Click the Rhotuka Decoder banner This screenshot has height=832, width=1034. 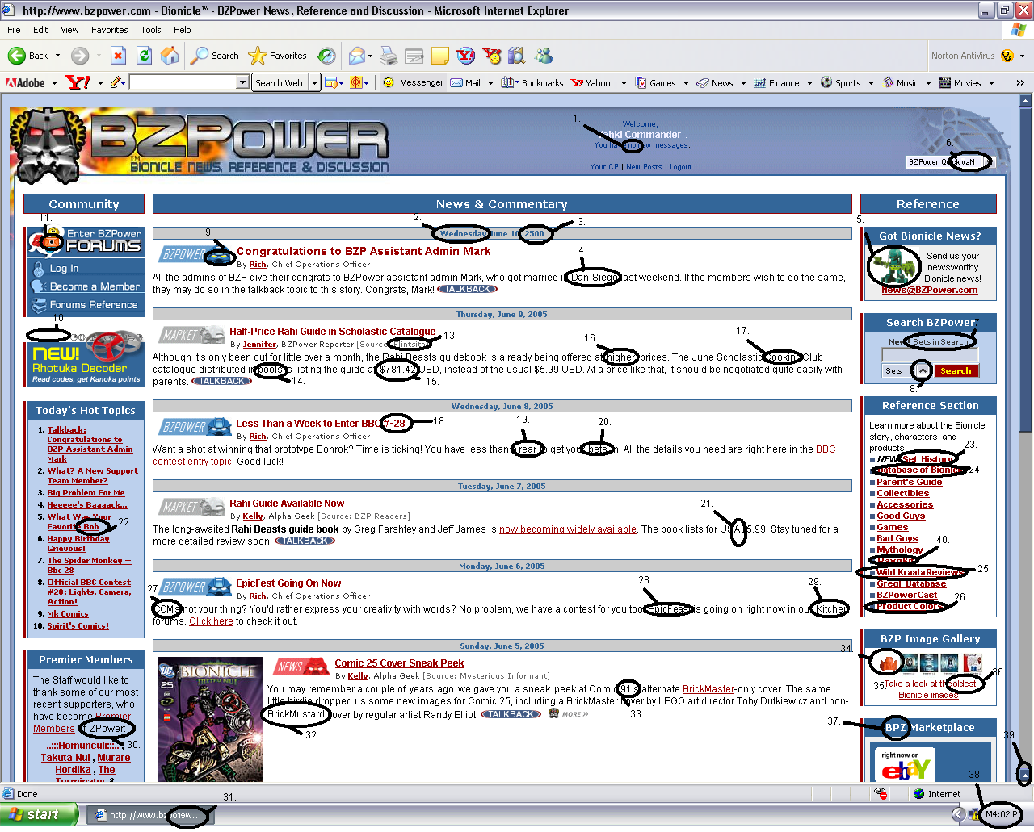[86, 358]
